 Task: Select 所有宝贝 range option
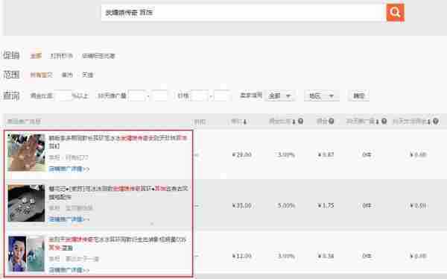click(x=41, y=75)
